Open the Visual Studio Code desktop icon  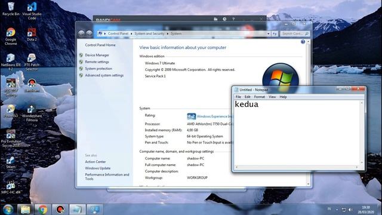tap(32, 11)
